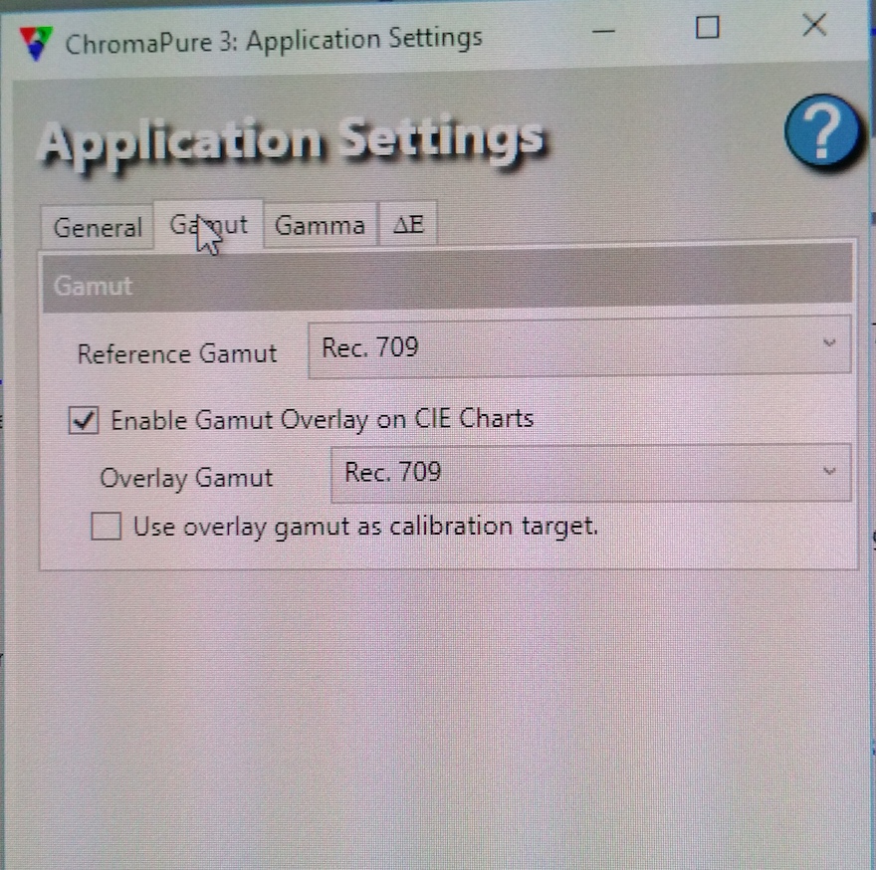Screen dimensions: 876x870
Task: Click the Overlay Gamut label
Action: [186, 479]
